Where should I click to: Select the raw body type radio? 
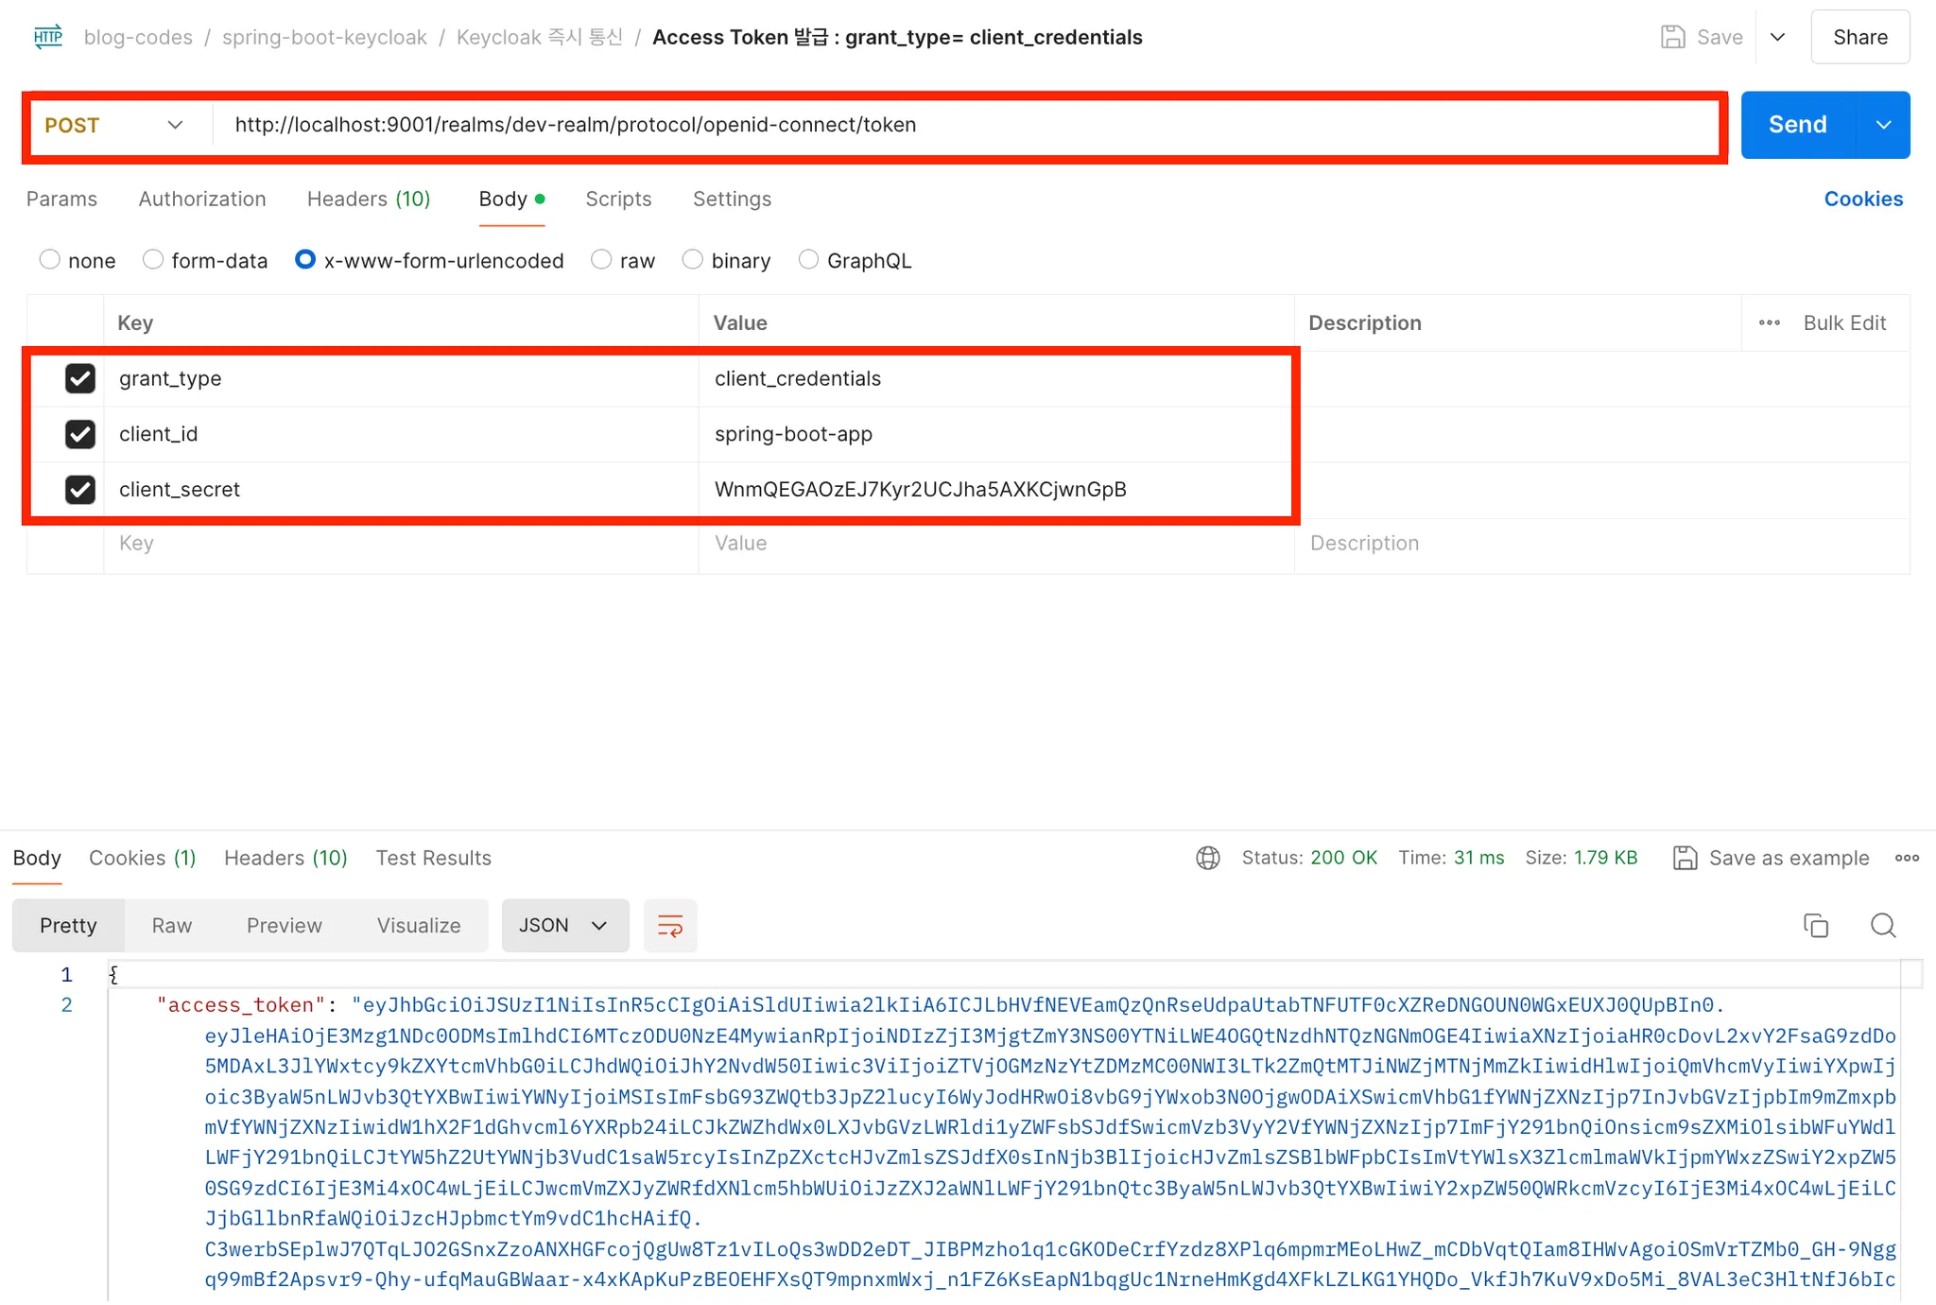tap(602, 260)
